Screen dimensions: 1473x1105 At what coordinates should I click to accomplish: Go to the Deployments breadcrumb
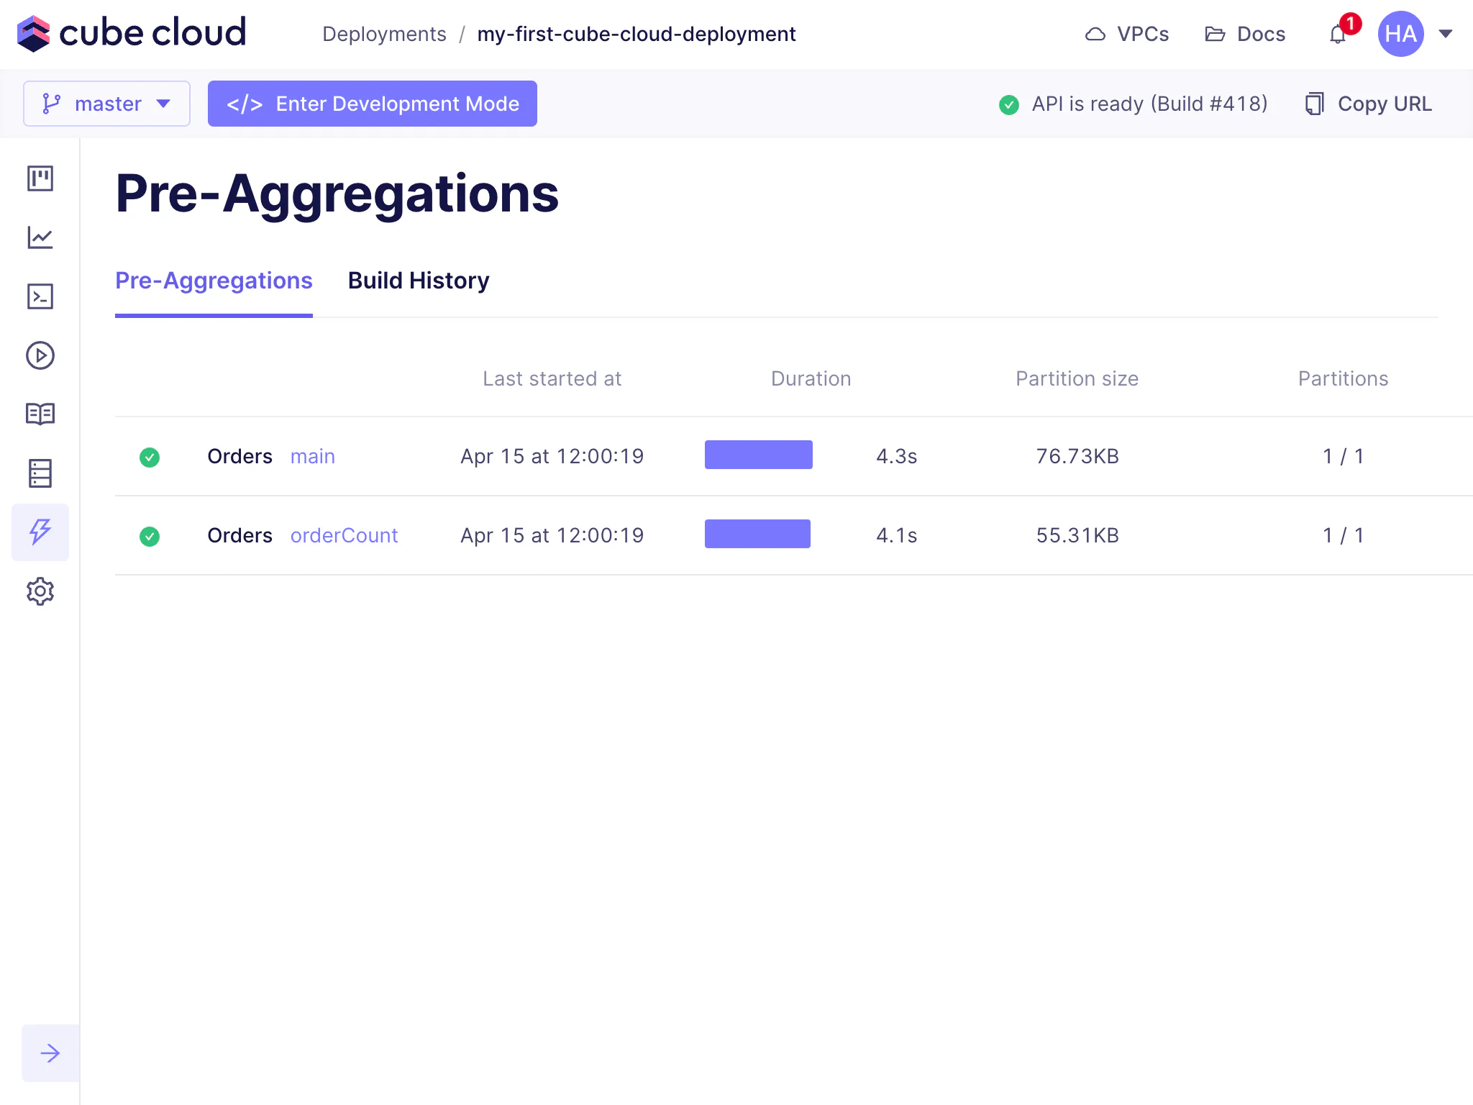click(384, 34)
